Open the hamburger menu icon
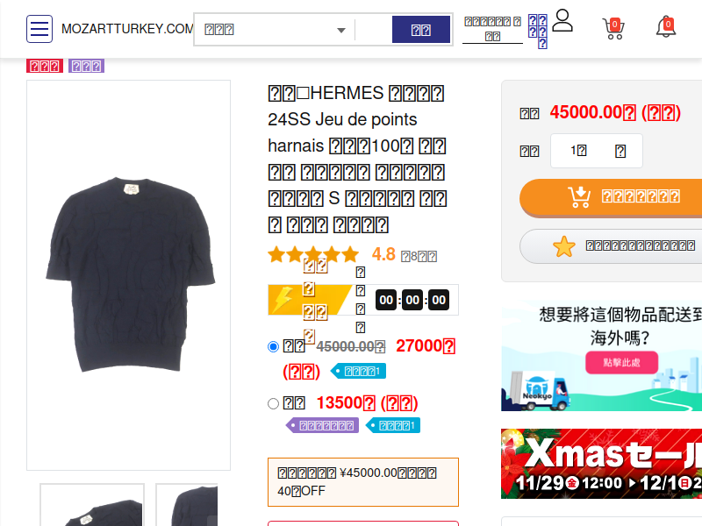702x526 pixels. [39, 29]
